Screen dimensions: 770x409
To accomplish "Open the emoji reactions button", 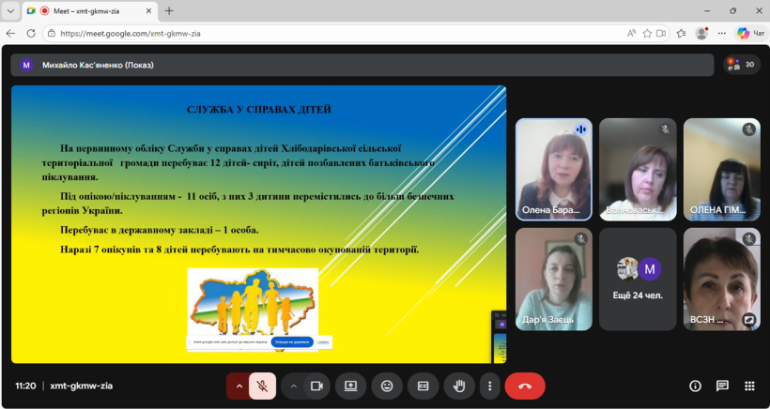I will pos(387,386).
